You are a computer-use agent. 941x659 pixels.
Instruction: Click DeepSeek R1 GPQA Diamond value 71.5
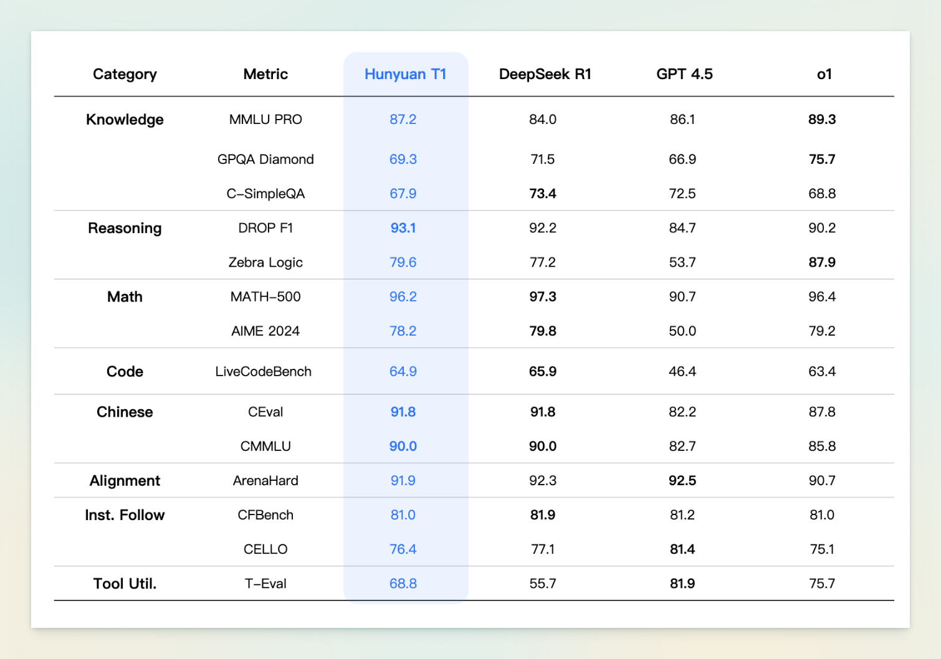click(543, 159)
